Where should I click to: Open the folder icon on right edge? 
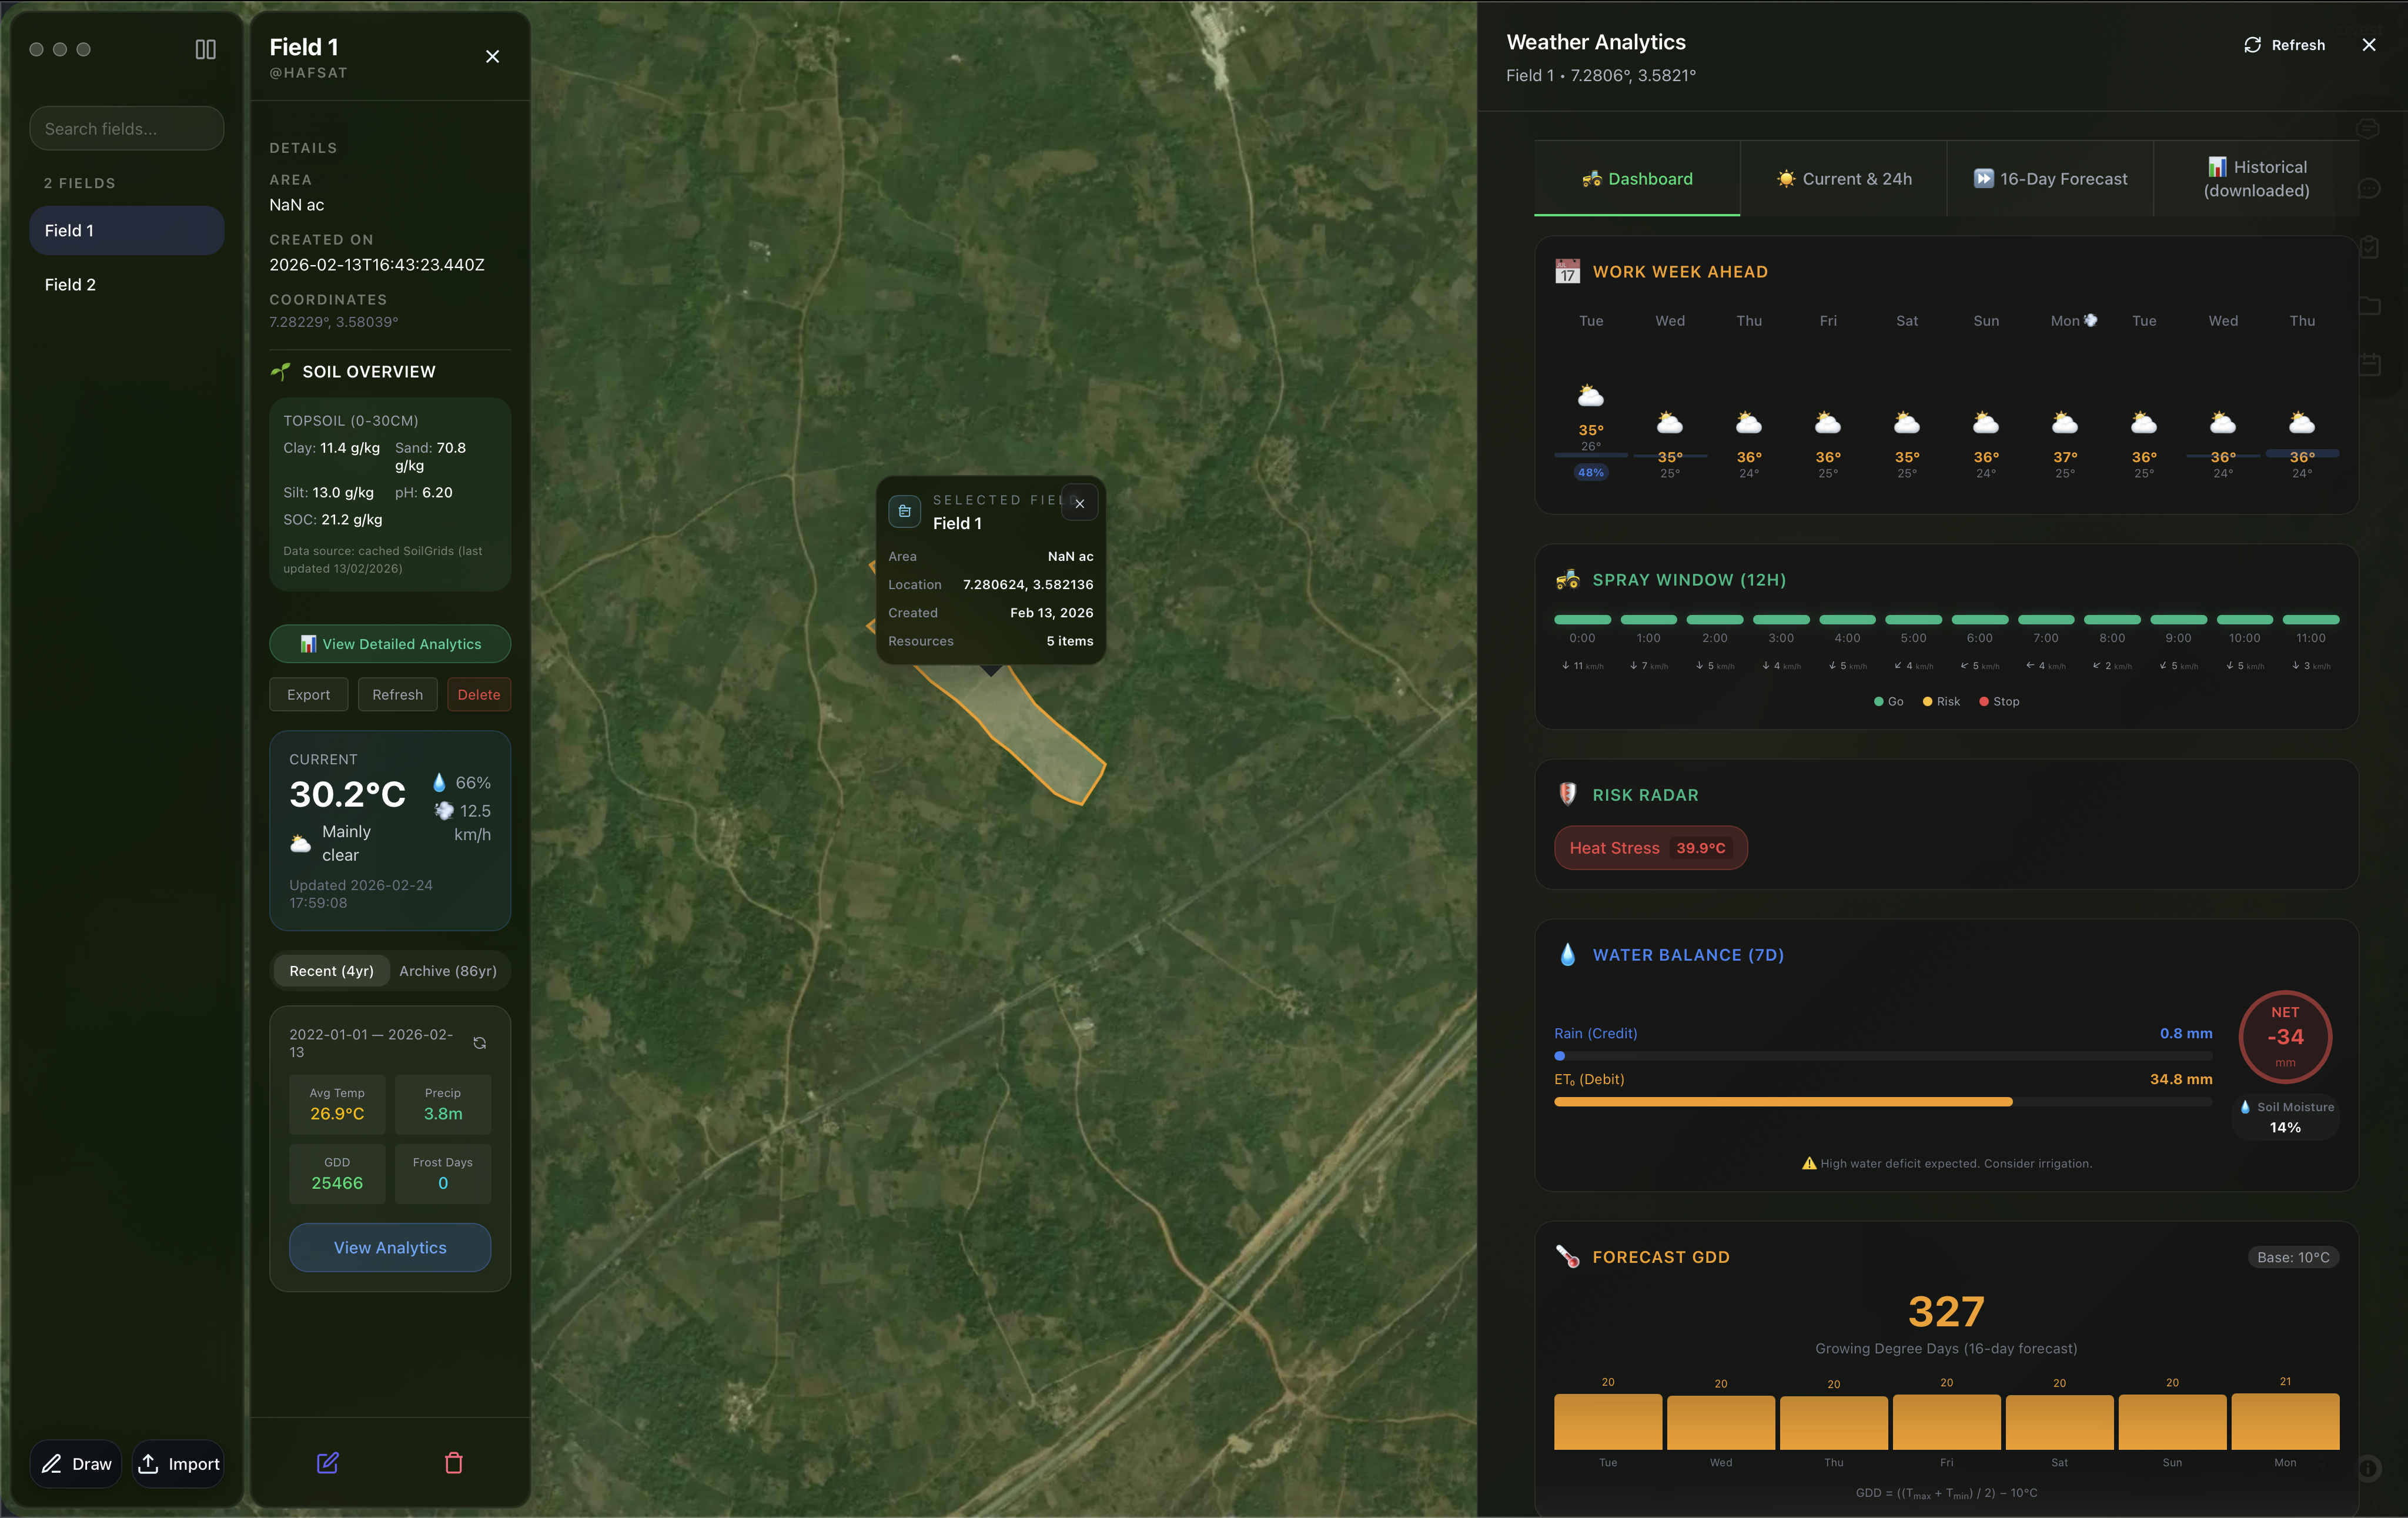click(2369, 305)
